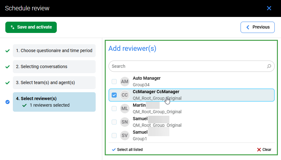
Task: Click the SV avatar icon in Group1
Action: (125, 136)
